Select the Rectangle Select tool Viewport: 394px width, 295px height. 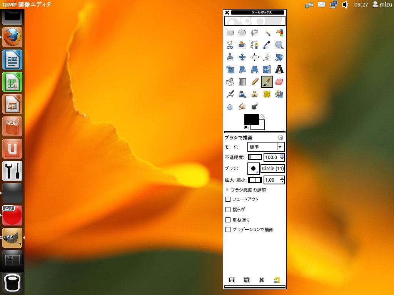click(230, 32)
